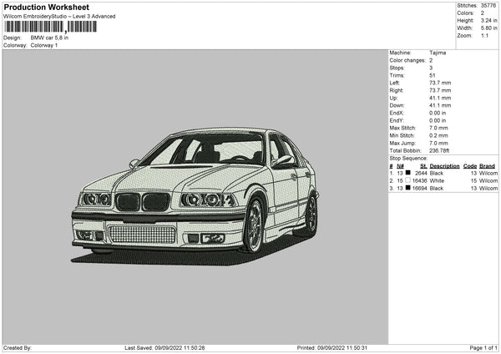Click the black swatch in stop 1
This screenshot has width=501, height=354.
tap(408, 173)
